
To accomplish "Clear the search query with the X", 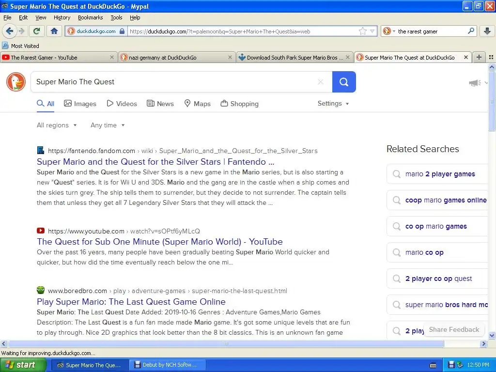I will pos(321,82).
